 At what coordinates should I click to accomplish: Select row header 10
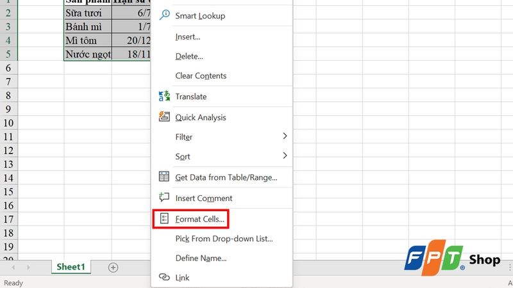pyautogui.click(x=8, y=123)
